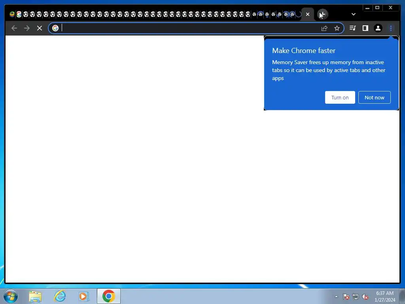Stop loading this page

point(40,28)
